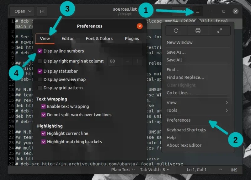Open Preferences from the menu

coord(198,120)
